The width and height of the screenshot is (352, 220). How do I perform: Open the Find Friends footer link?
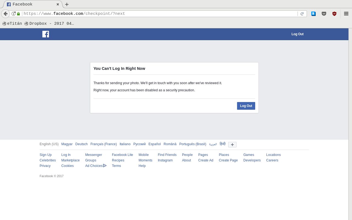click(167, 155)
